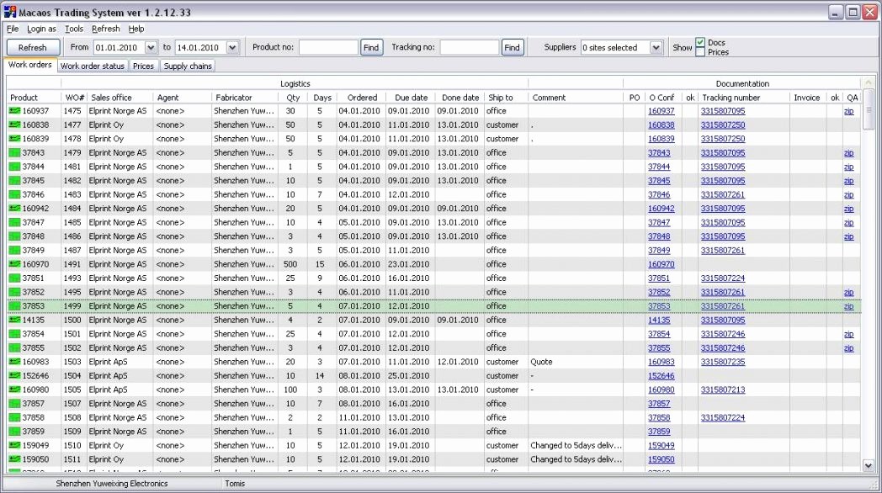
Task: Open the Suppliers sites selection dropdown
Action: point(656,47)
